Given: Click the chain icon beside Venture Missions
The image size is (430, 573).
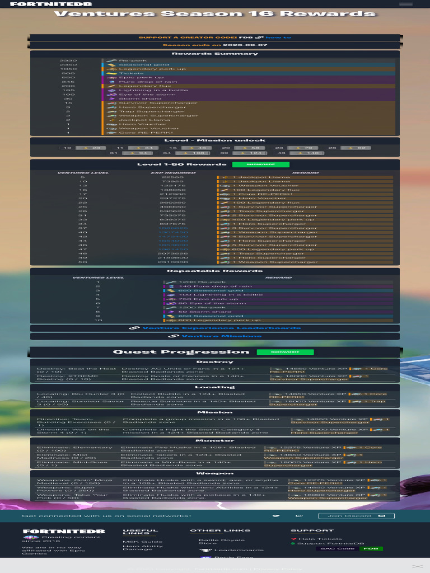Looking at the screenshot, I should (174, 336).
